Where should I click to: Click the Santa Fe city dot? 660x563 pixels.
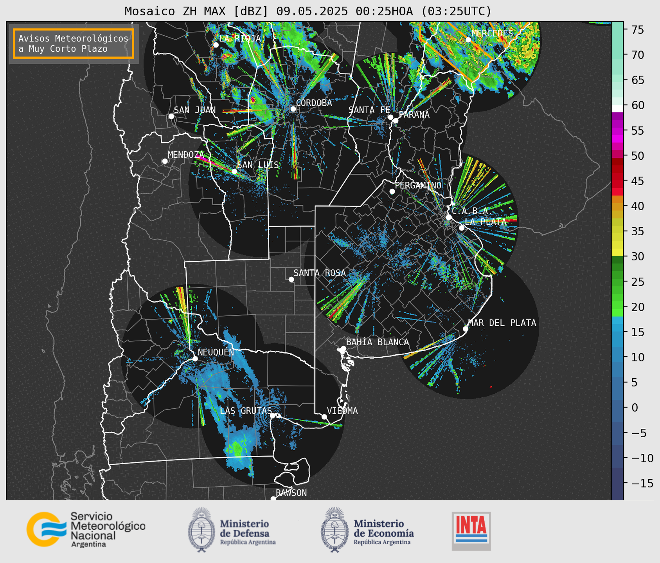pos(390,117)
